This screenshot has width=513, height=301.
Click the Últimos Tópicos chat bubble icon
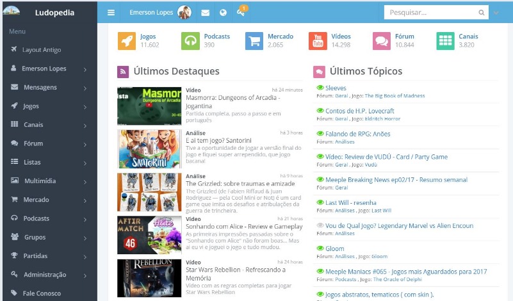(x=319, y=72)
